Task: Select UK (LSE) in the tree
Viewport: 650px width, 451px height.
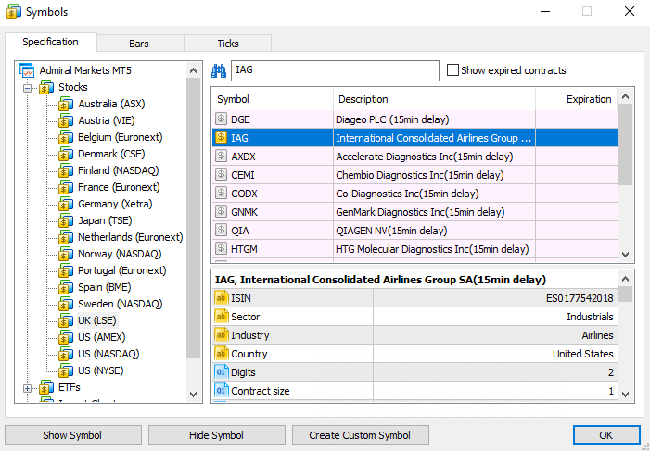Action: pyautogui.click(x=98, y=320)
